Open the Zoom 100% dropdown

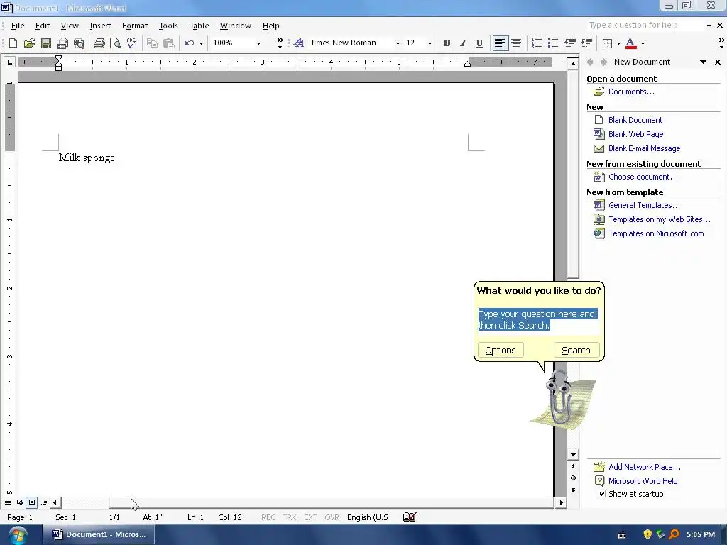click(x=258, y=43)
